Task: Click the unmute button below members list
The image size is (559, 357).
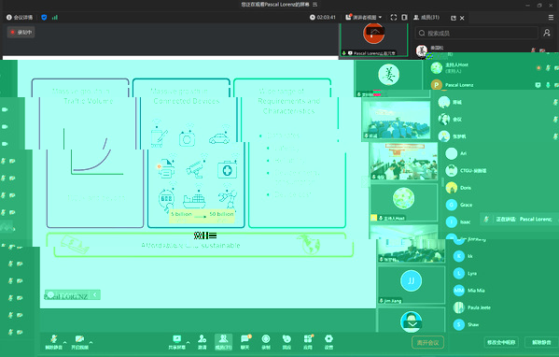Action: (x=541, y=342)
